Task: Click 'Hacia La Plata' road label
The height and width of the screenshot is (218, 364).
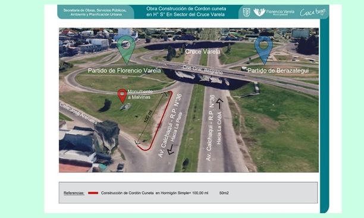Action: pos(177,127)
